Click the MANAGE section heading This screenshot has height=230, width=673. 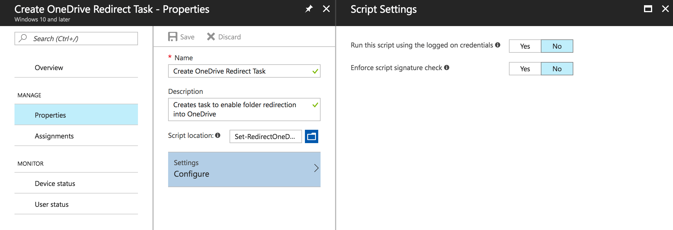click(29, 95)
